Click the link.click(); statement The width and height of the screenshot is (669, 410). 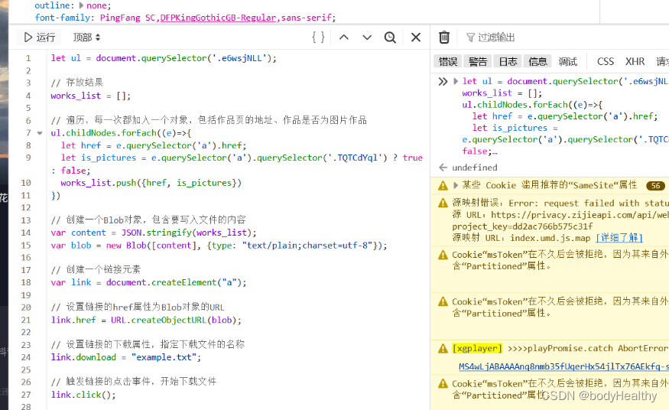pyautogui.click(x=83, y=395)
